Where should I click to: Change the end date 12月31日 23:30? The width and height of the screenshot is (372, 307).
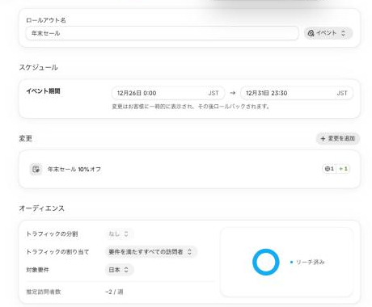pyautogui.click(x=297, y=93)
